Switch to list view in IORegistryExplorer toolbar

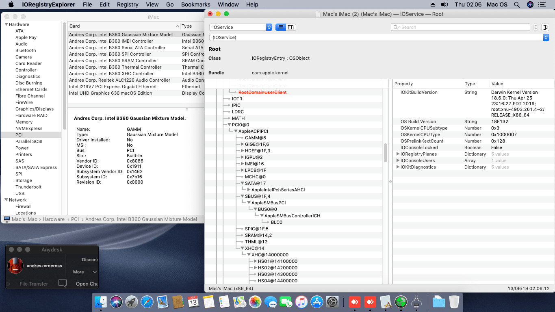[280, 27]
